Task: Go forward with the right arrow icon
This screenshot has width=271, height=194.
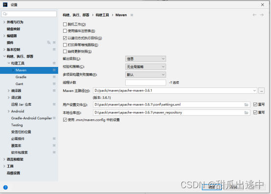Action: pyautogui.click(x=262, y=15)
